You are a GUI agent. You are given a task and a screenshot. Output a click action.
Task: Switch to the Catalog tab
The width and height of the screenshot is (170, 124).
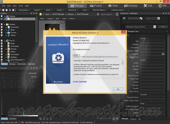tap(12, 64)
